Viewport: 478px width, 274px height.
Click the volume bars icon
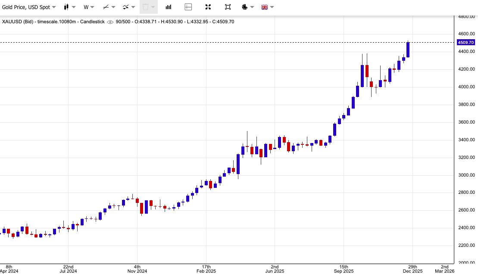[169, 7]
